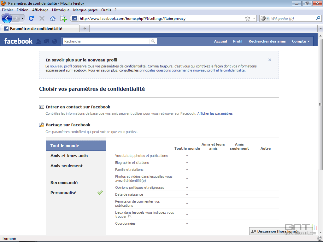Click 'Biographie et citations' row text

pos(132,163)
